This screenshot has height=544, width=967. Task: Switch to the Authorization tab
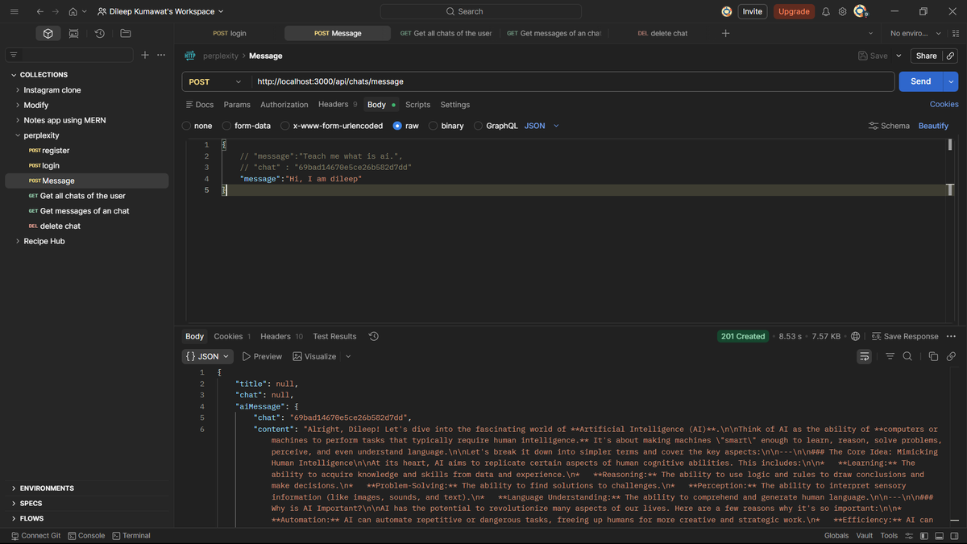pyautogui.click(x=284, y=105)
